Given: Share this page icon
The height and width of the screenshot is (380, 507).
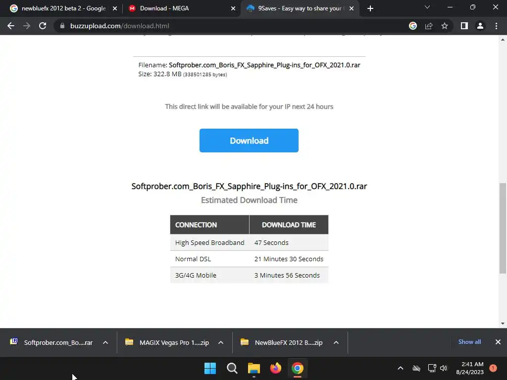Looking at the screenshot, I should click(x=429, y=26).
